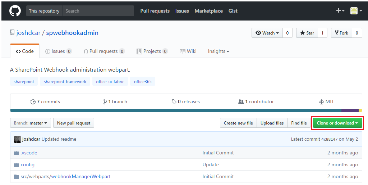This screenshot has width=368, height=185.
Task: Open the Update commit message for config
Action: (211, 164)
